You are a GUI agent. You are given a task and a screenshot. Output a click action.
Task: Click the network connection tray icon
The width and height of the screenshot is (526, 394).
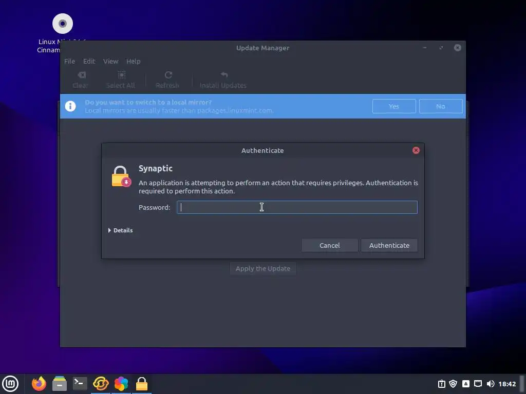478,384
